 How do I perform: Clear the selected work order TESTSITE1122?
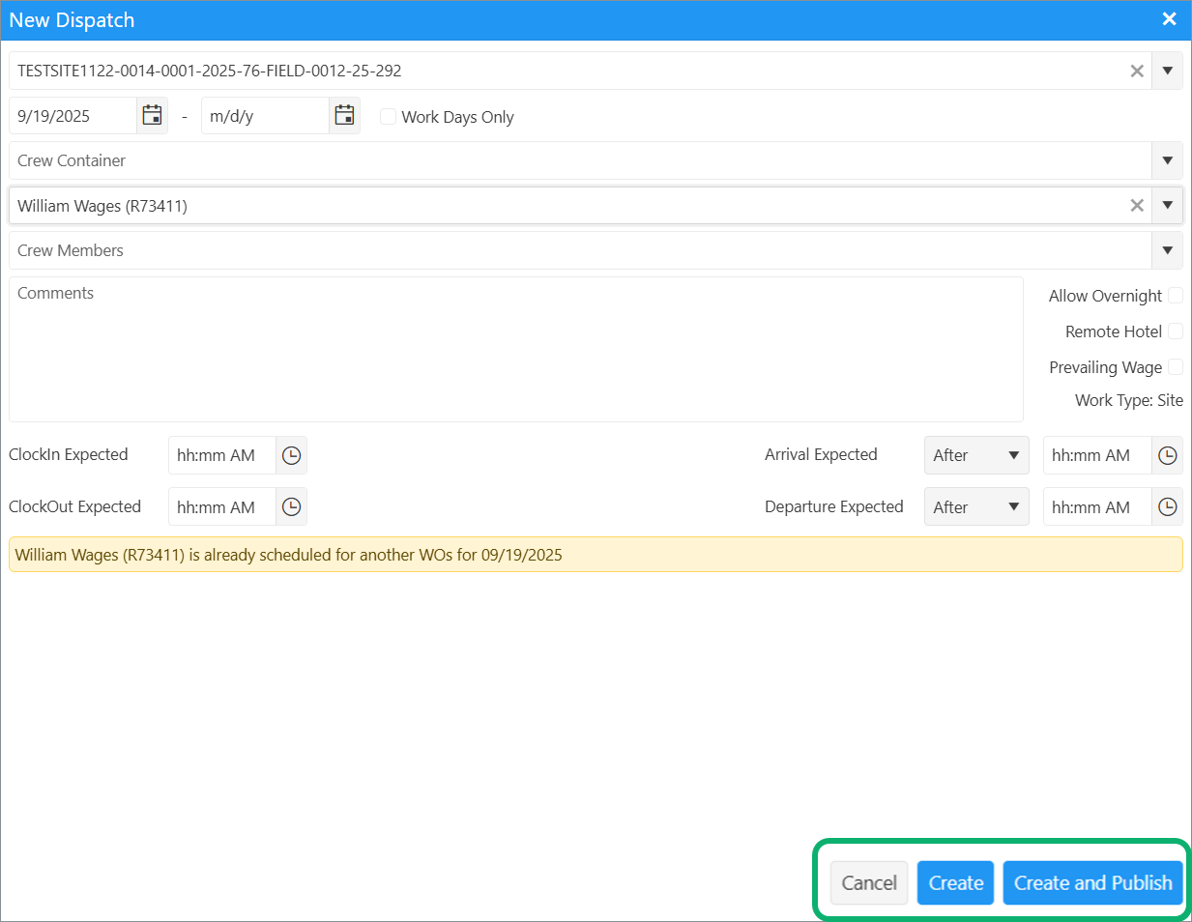tap(1137, 71)
